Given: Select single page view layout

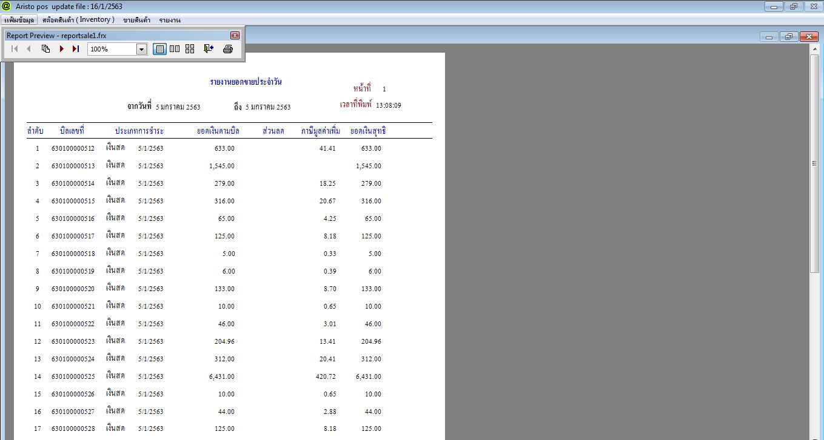Looking at the screenshot, I should click(160, 49).
